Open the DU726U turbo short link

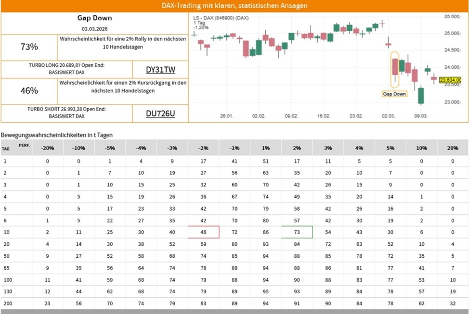160,113
